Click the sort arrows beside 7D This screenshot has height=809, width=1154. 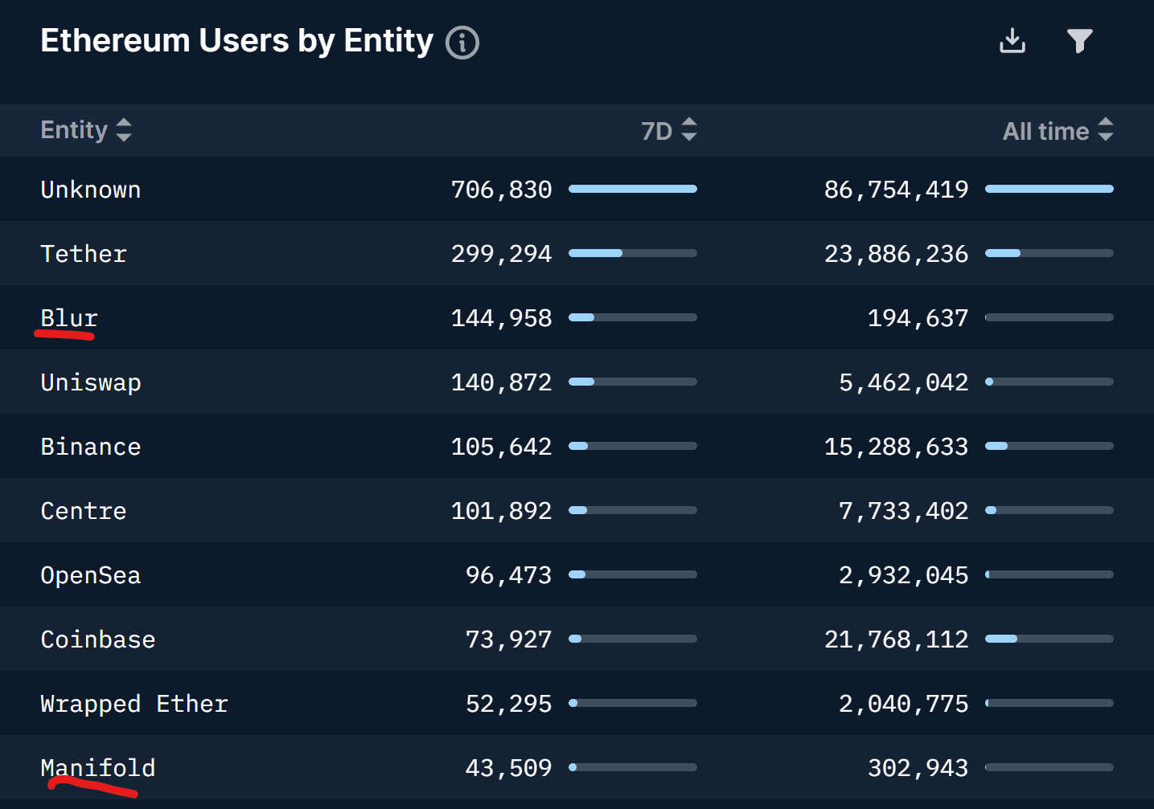tap(690, 129)
